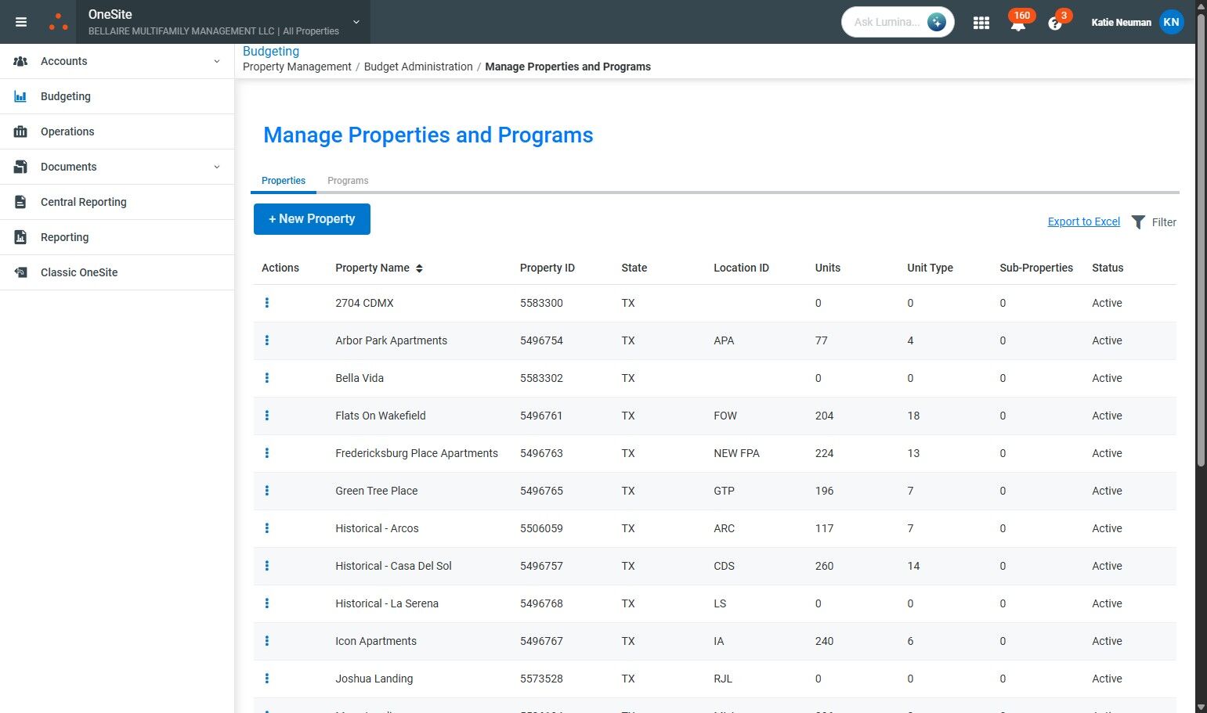Switch to the Programs tab
Viewport: 1207px width, 713px height.
pyautogui.click(x=348, y=181)
